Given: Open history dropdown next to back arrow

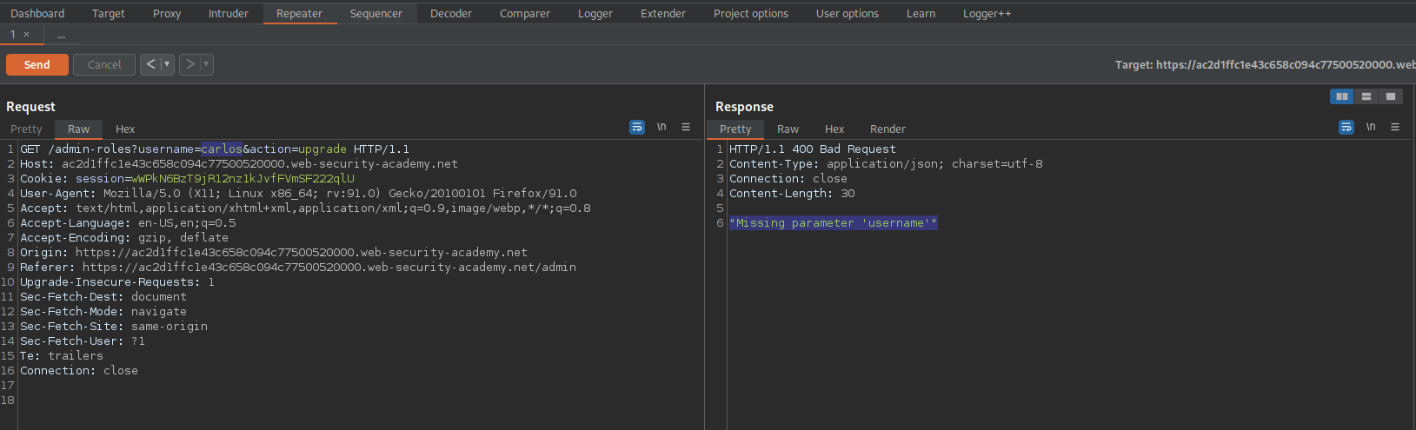Looking at the screenshot, I should [168, 64].
